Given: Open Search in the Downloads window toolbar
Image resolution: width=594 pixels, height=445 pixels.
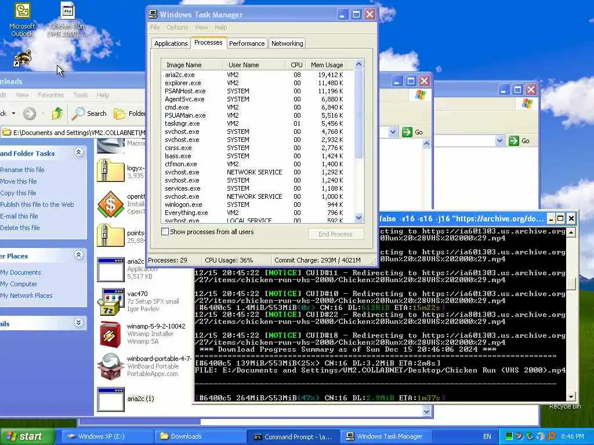Looking at the screenshot, I should pyautogui.click(x=89, y=114).
